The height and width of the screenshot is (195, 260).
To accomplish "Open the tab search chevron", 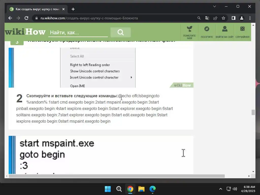I will [x=214, y=6].
